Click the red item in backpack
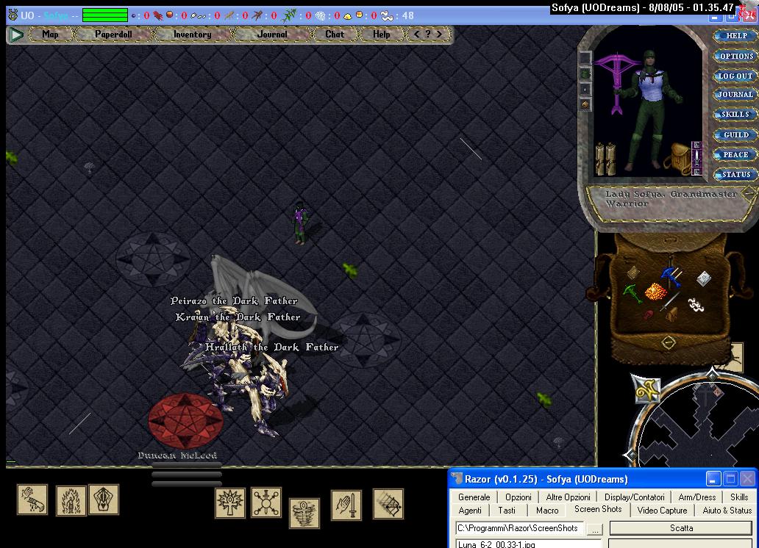The image size is (759, 548). click(648, 315)
